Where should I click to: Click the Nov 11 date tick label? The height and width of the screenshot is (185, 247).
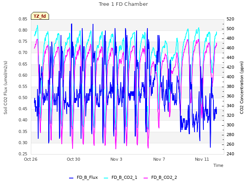point(202,159)
